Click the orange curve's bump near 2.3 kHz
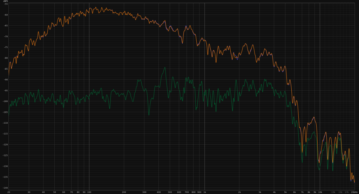The image size is (359, 194). pyautogui.click(x=246, y=44)
